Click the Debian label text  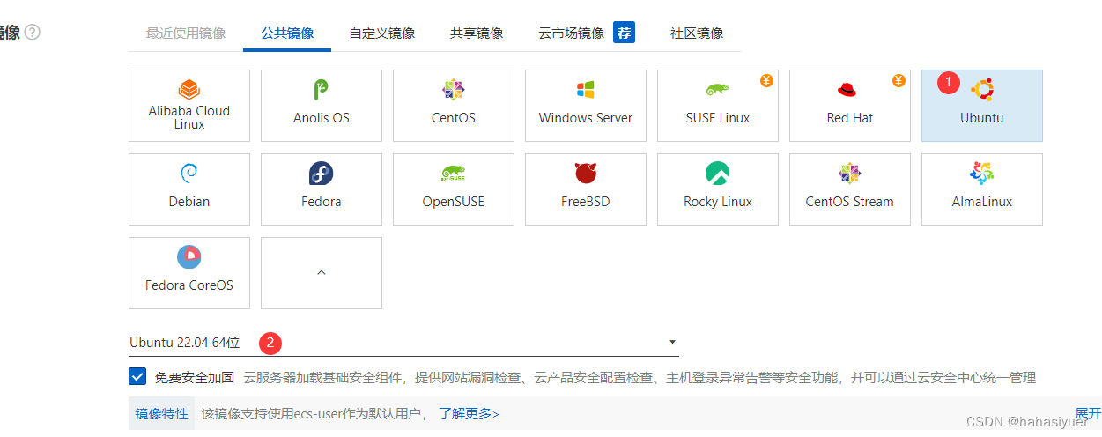(189, 202)
